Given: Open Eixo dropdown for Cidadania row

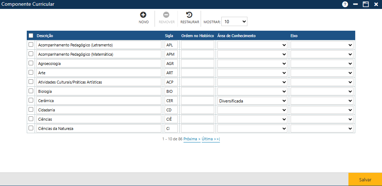Looking at the screenshot, I should (322, 110).
